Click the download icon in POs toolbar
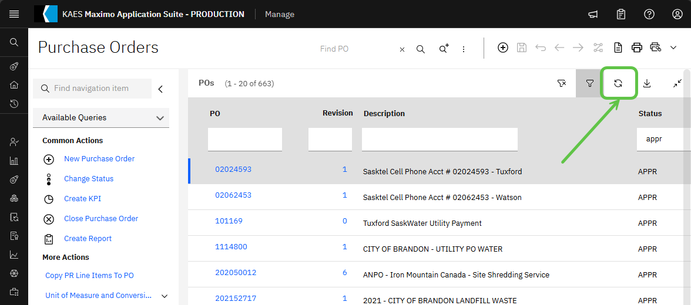The width and height of the screenshot is (691, 305). [647, 83]
